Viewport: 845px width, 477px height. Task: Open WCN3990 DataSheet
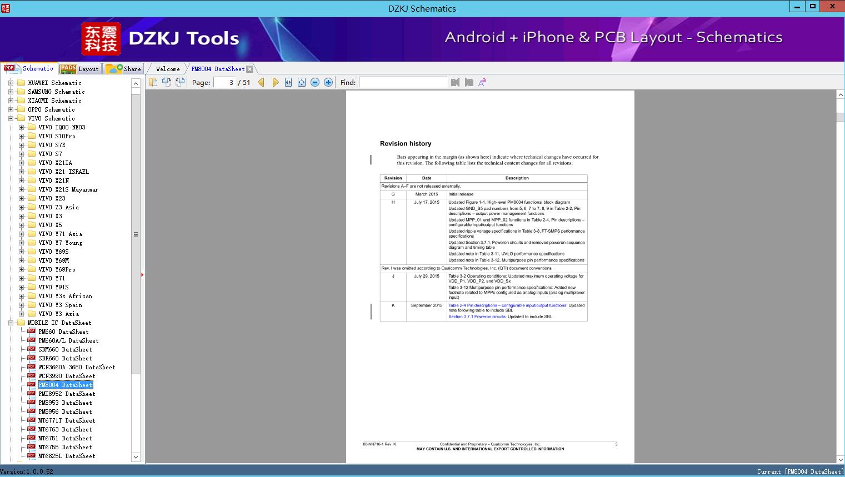[x=67, y=376]
